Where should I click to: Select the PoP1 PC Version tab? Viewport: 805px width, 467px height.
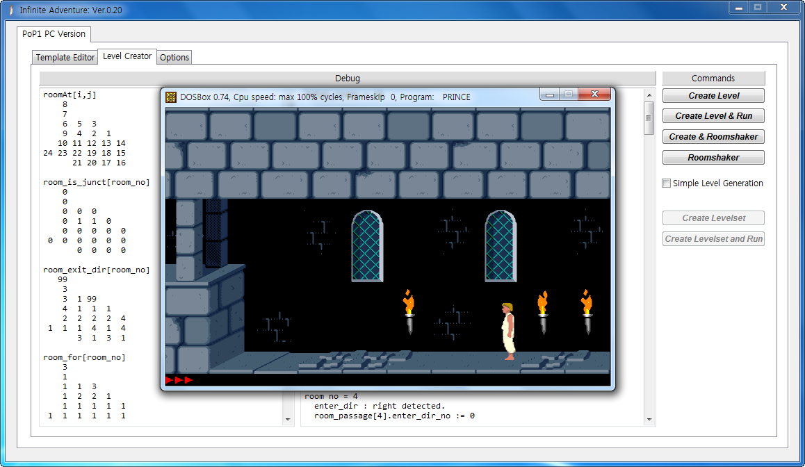pyautogui.click(x=54, y=34)
